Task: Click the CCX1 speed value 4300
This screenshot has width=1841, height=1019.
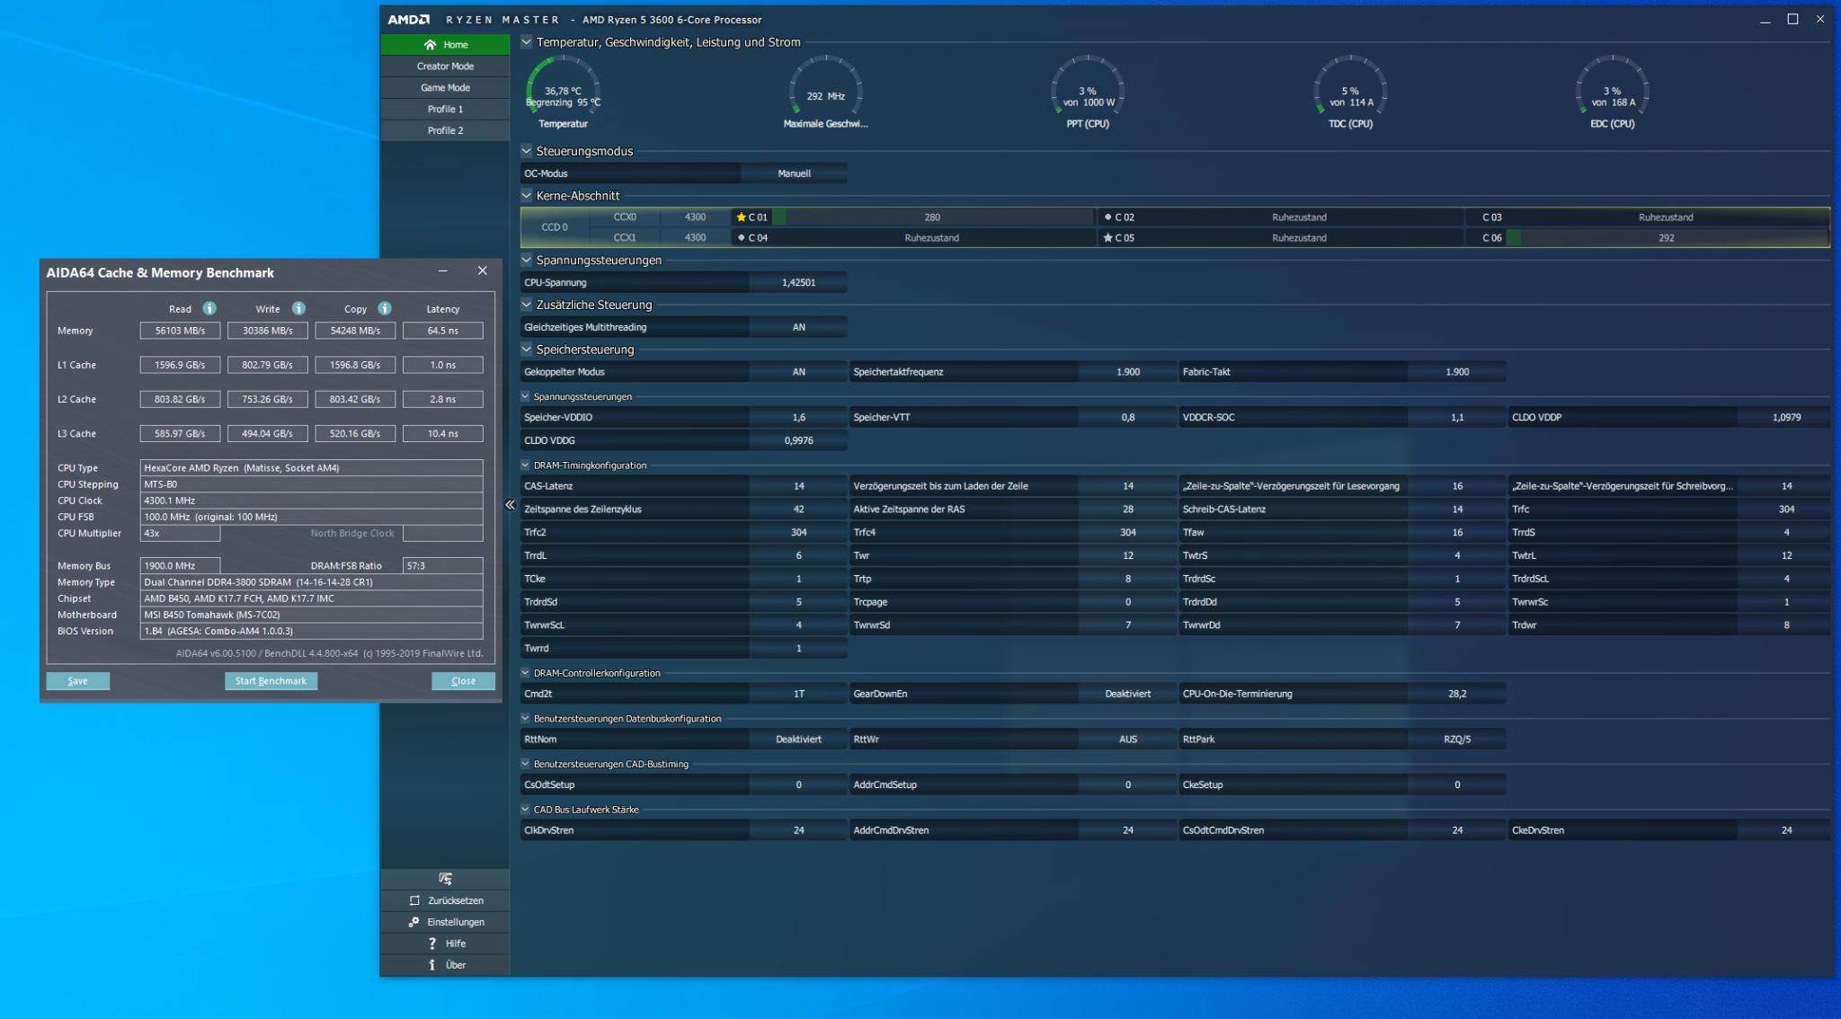Action: 695,238
